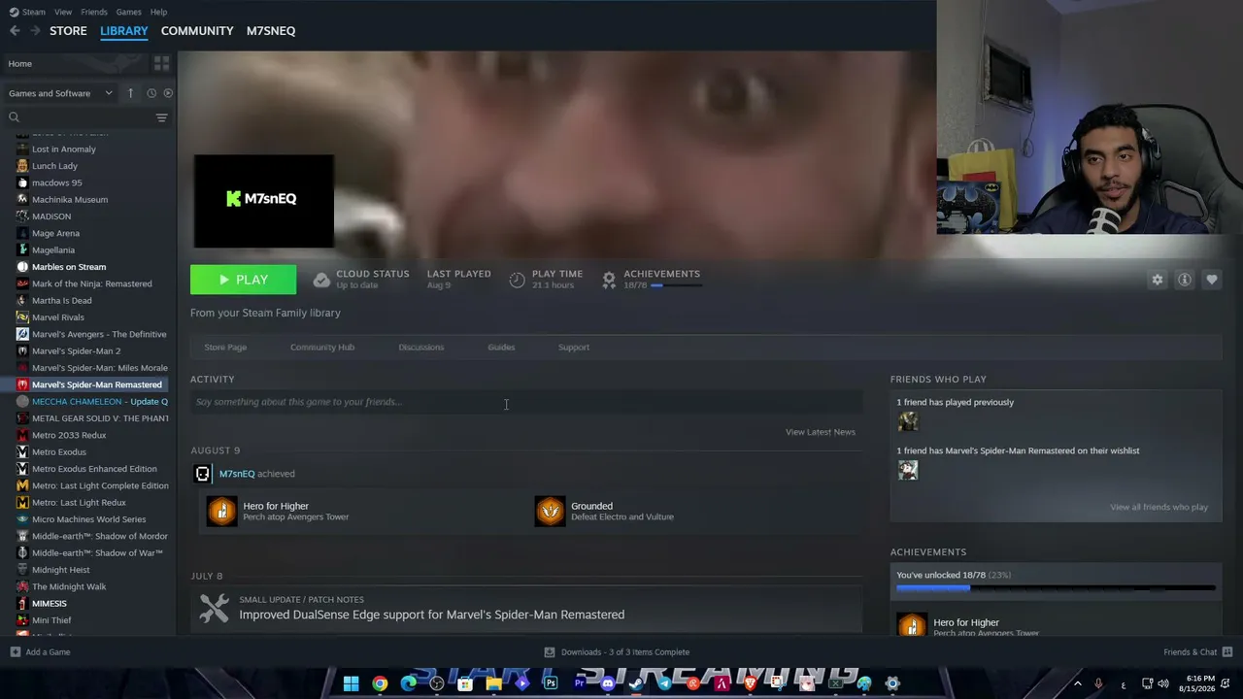1243x699 pixels.
Task: Click the M7snEQ avatar in activity feed
Action: (x=202, y=474)
